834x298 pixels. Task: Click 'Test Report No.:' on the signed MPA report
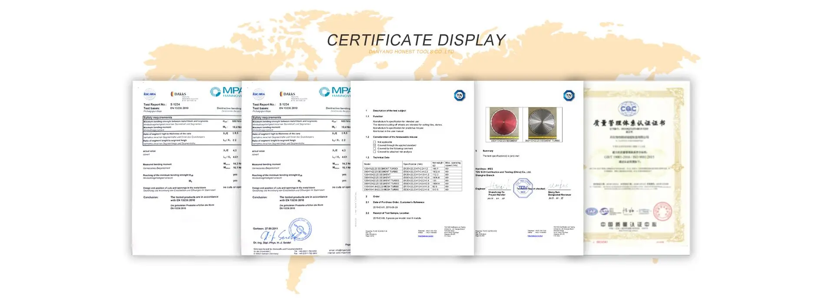pos(264,105)
